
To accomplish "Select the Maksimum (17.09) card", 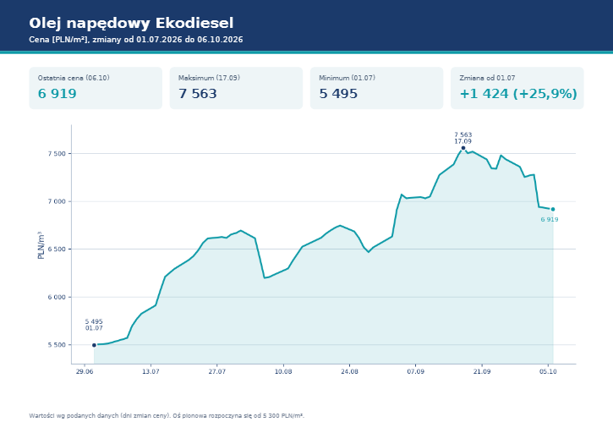I will [236, 88].
